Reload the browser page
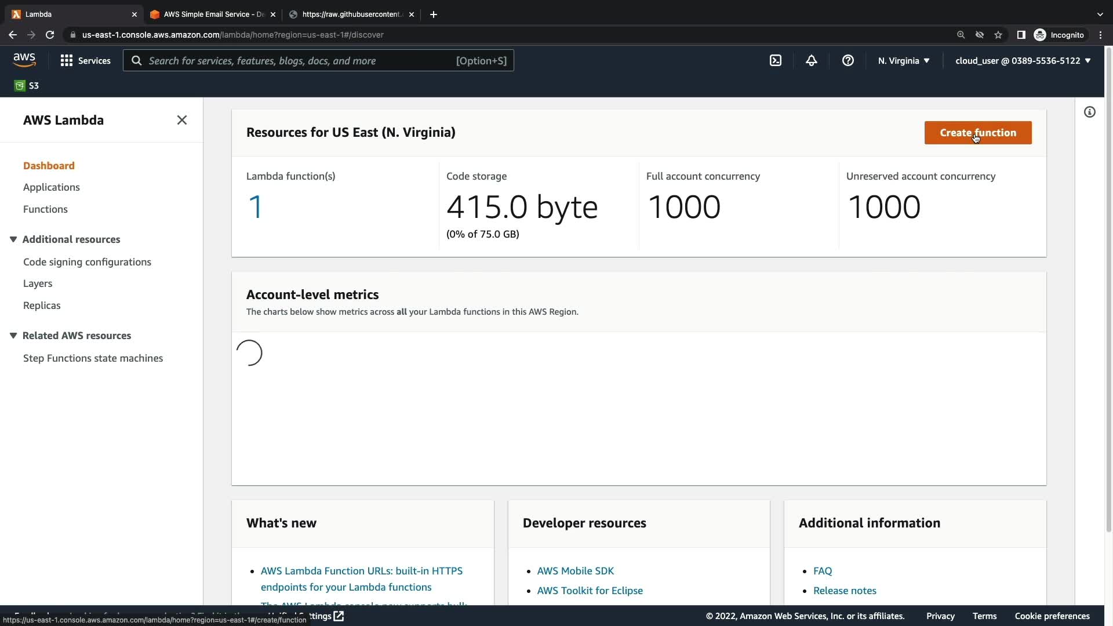Screen dimensions: 1113x626 50,35
